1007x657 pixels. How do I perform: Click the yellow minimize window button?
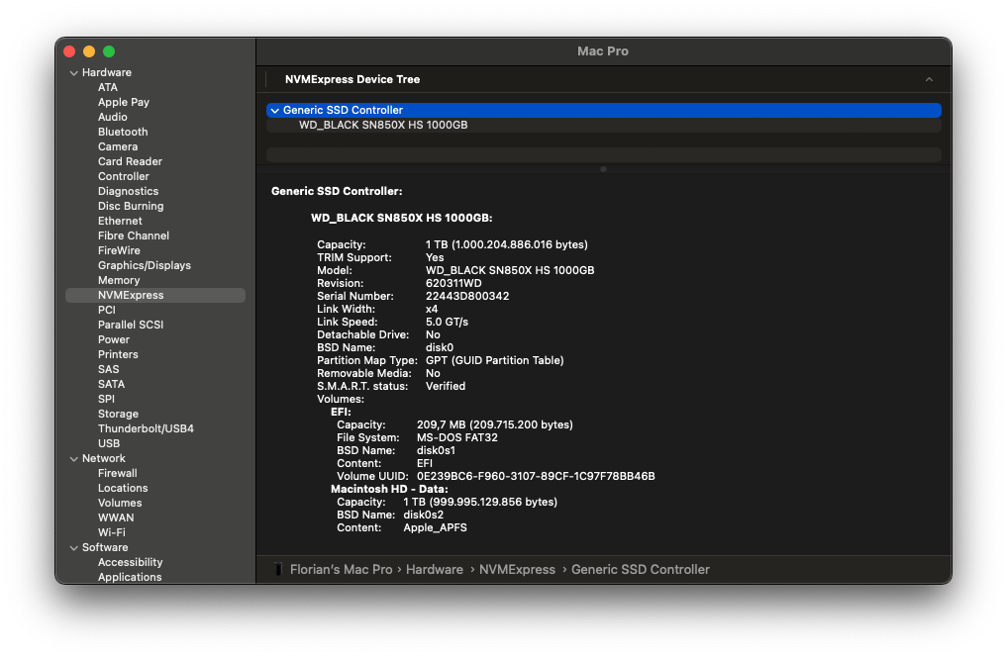point(89,51)
